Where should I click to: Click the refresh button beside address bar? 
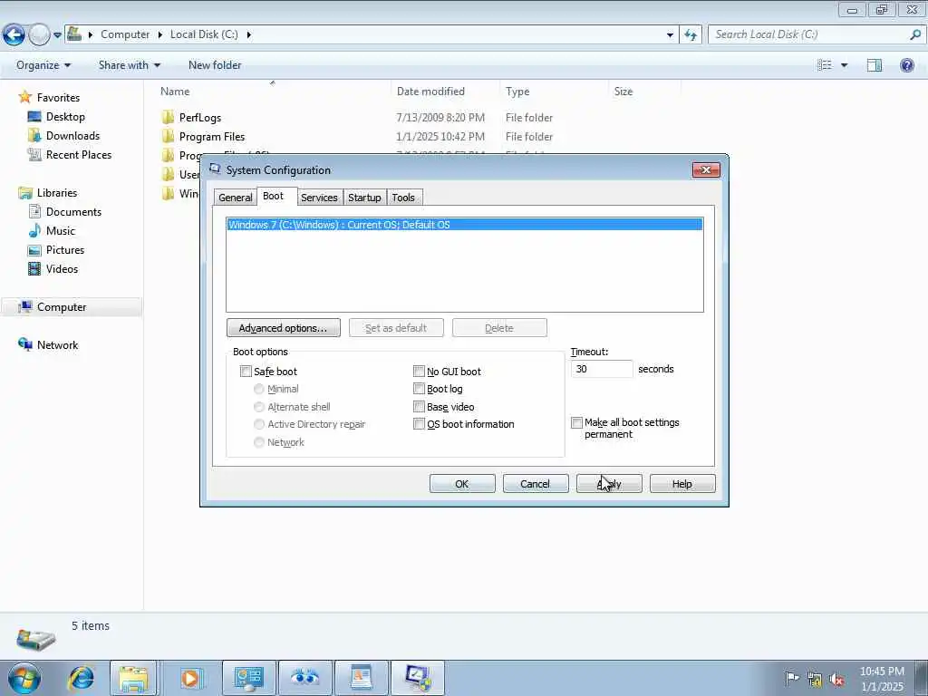691,35
